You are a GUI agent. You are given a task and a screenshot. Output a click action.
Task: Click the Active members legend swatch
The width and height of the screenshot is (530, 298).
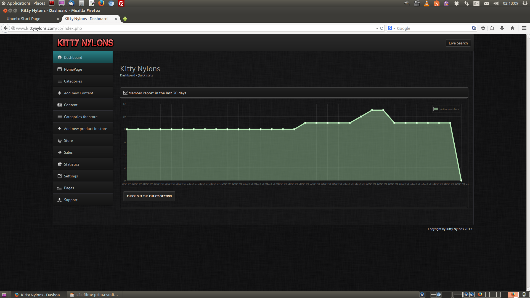tap(436, 109)
